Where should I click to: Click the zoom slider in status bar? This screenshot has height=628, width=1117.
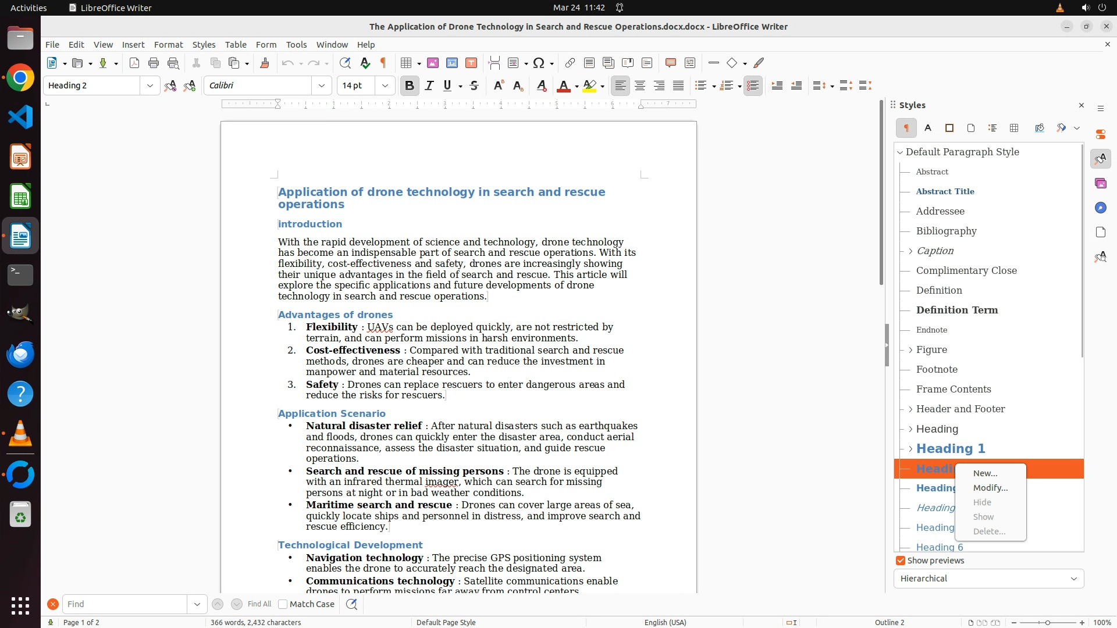[x=1048, y=622]
